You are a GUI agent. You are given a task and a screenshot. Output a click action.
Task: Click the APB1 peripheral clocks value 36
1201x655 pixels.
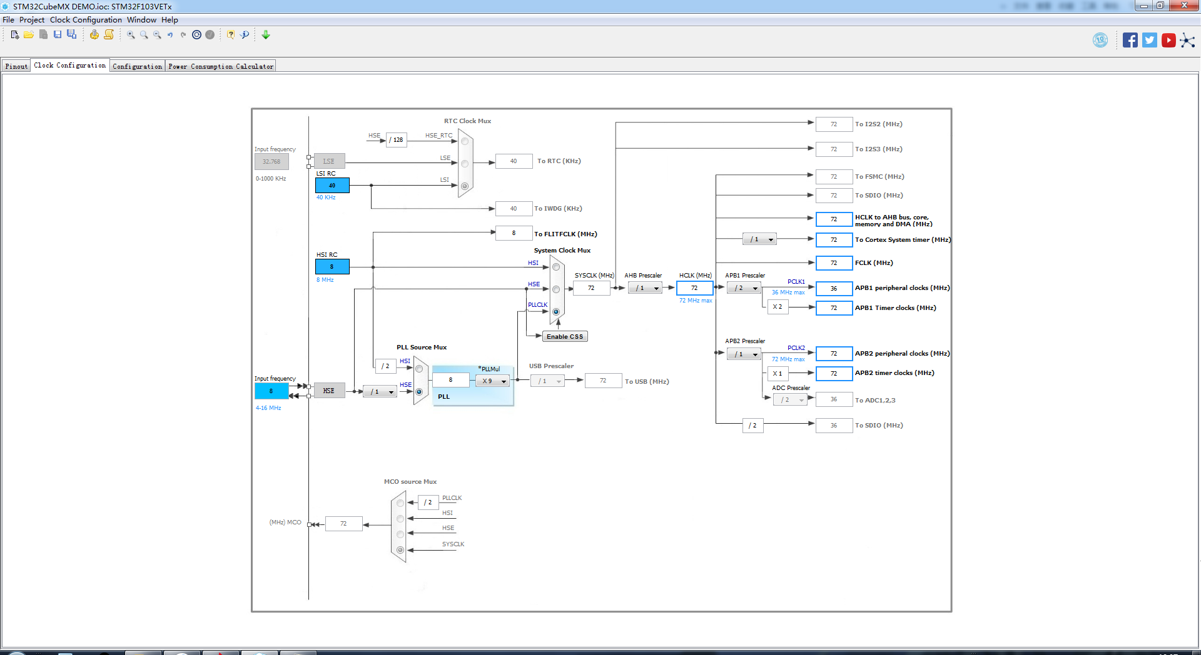point(834,289)
